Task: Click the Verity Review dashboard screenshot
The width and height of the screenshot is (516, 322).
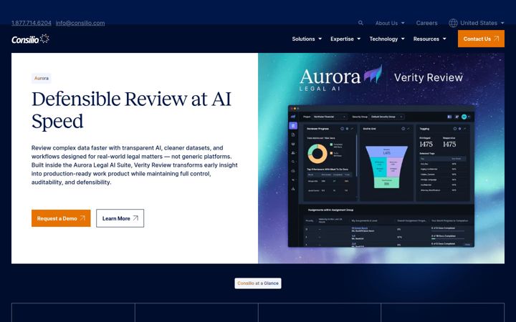Action: coord(381,176)
